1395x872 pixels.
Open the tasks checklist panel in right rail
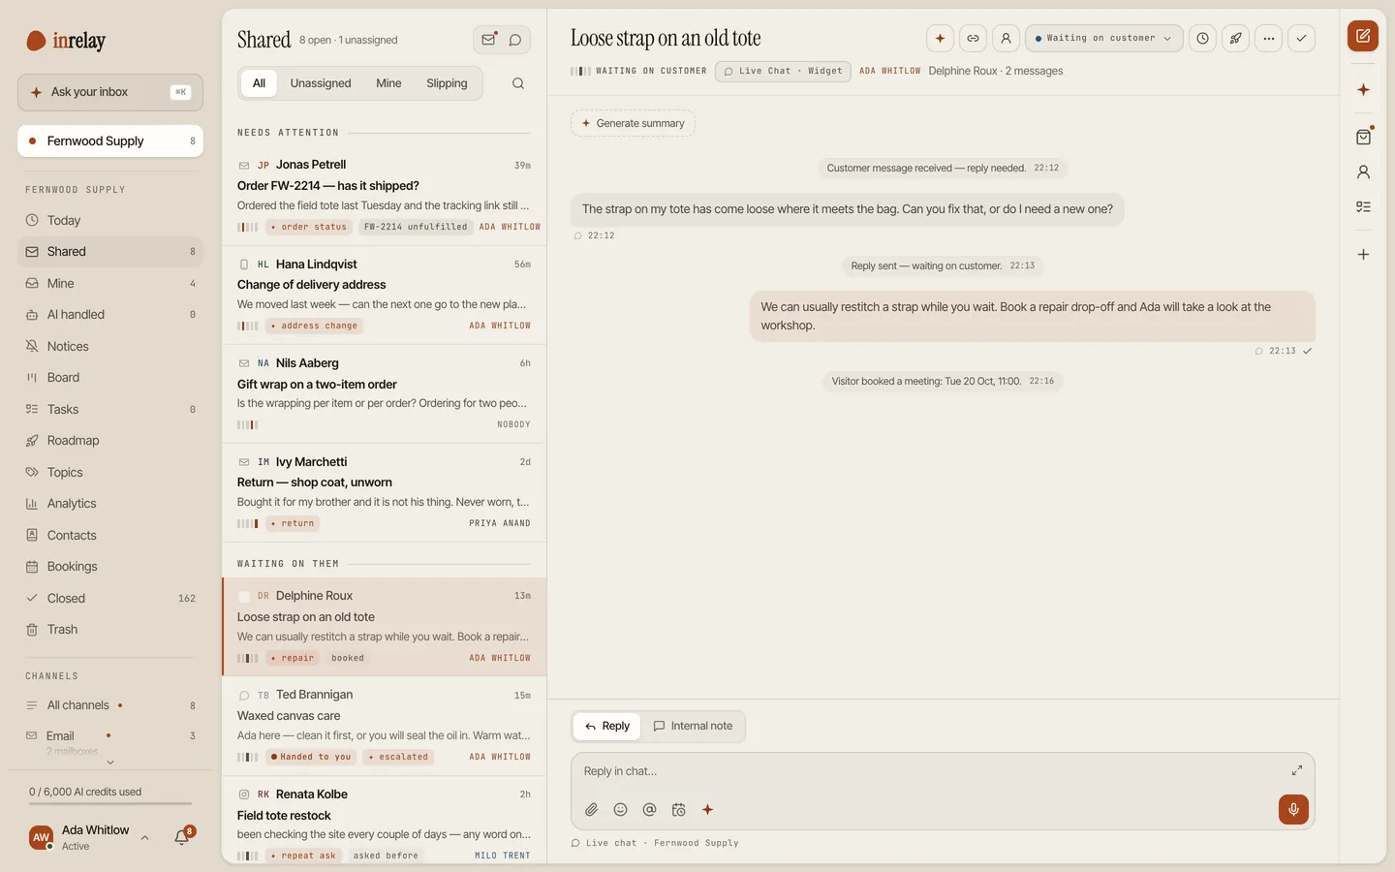(x=1363, y=206)
